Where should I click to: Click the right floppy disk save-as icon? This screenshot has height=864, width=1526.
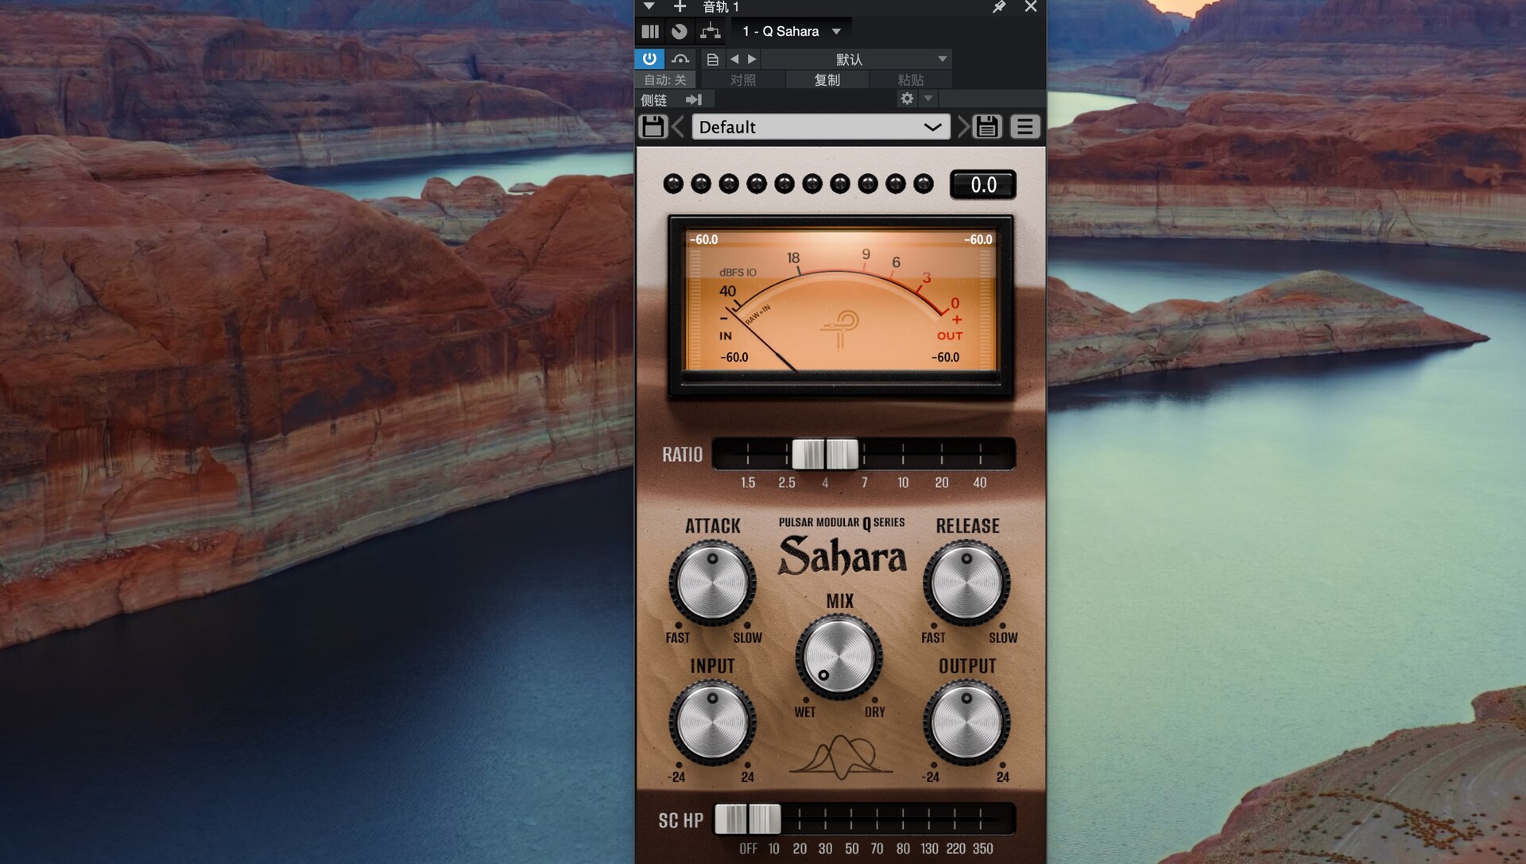coord(987,126)
